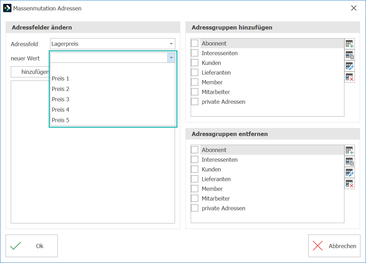The width and height of the screenshot is (366, 263).
Task: Select Member label under Adressgruppen hinzufügen
Action: (212, 82)
